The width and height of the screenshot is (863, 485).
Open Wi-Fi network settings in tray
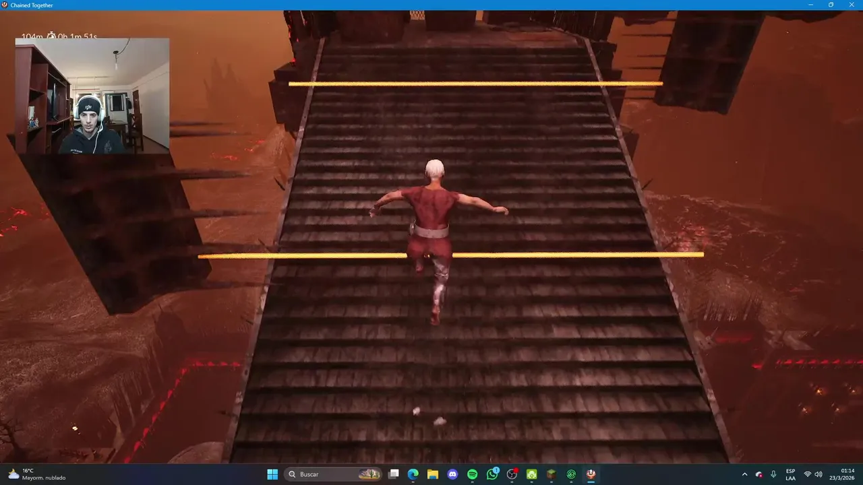[x=808, y=474]
